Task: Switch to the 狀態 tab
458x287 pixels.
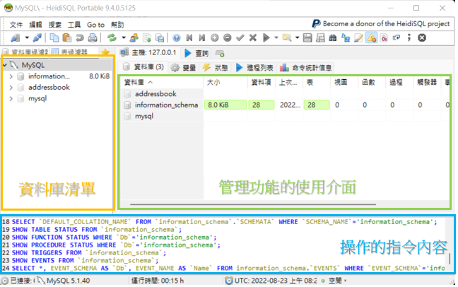Action: coord(216,68)
